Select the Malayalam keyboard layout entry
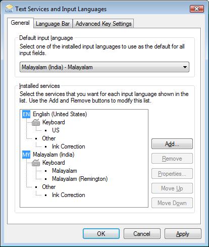The width and height of the screenshot is (209, 247). pyautogui.click(x=65, y=171)
